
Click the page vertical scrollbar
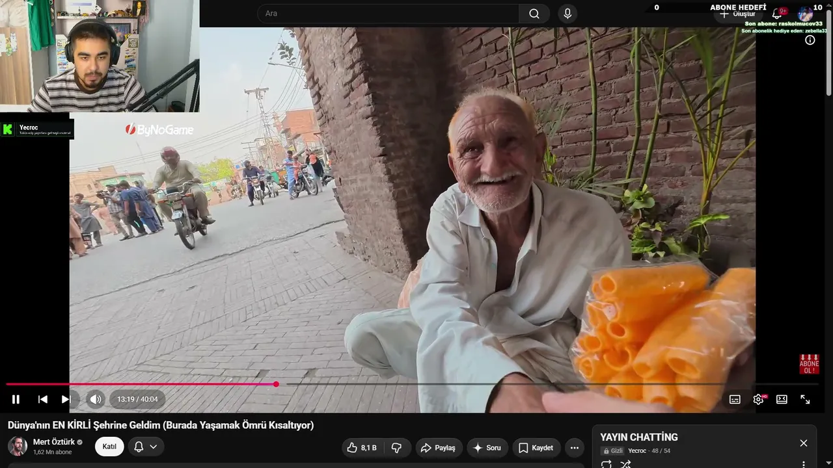tap(829, 52)
